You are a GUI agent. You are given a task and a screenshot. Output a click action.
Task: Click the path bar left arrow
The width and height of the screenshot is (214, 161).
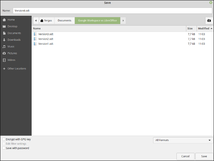[x=36, y=20]
